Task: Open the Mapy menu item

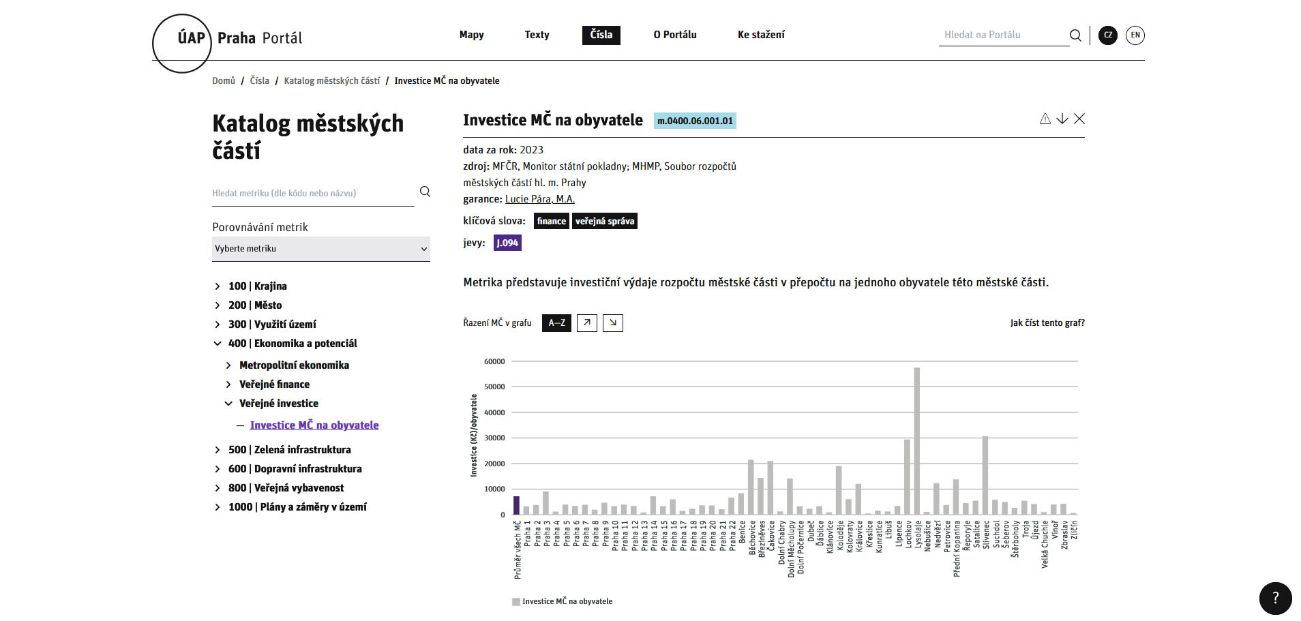Action: pos(471,35)
